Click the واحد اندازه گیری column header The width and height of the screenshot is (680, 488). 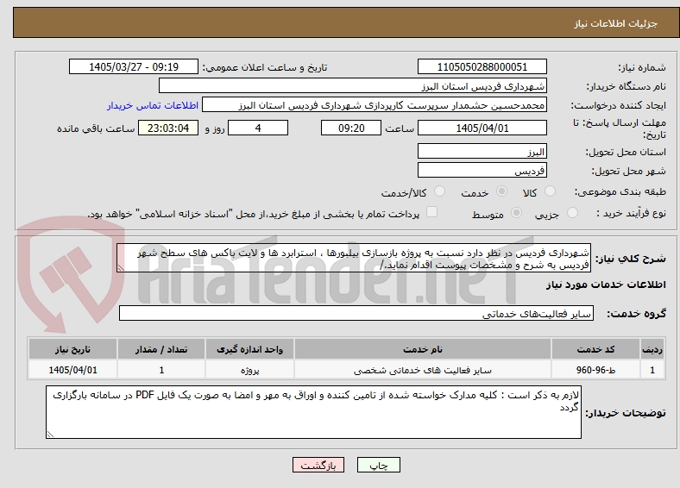(249, 349)
